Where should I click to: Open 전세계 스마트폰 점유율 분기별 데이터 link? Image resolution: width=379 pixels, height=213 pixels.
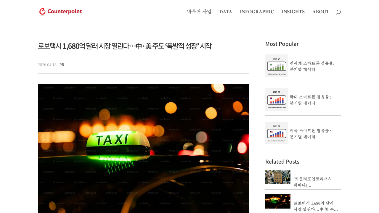[x=312, y=66]
